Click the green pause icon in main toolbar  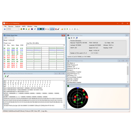[x=26, y=29]
